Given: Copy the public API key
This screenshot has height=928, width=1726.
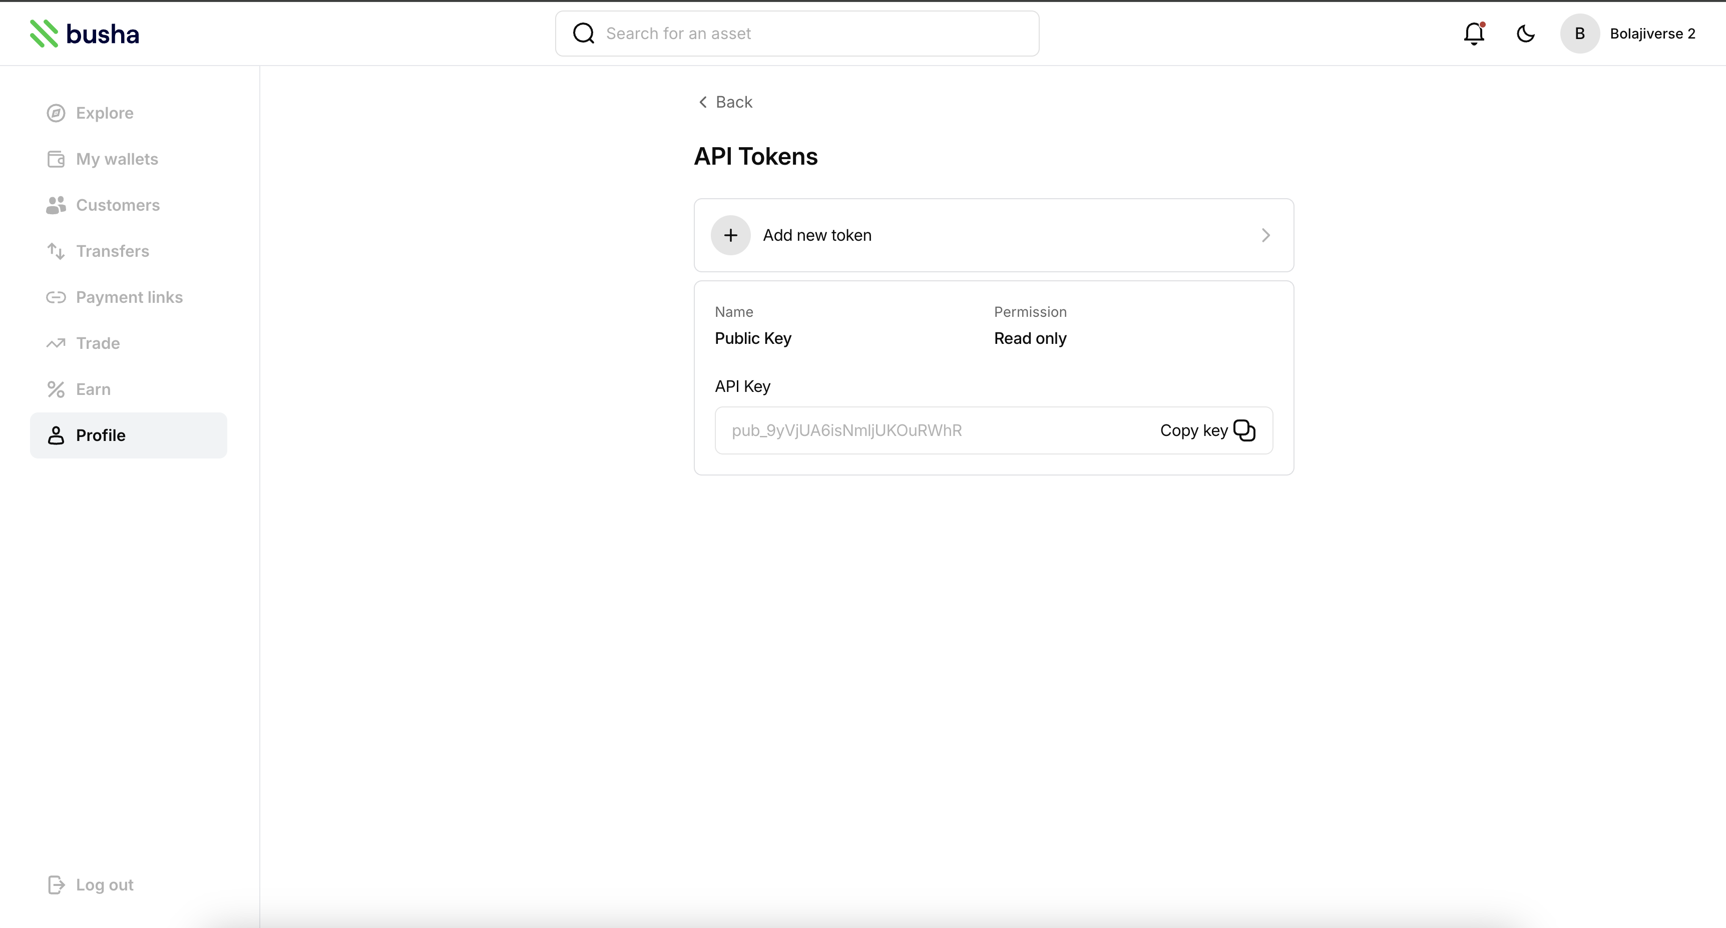Looking at the screenshot, I should pos(1207,430).
